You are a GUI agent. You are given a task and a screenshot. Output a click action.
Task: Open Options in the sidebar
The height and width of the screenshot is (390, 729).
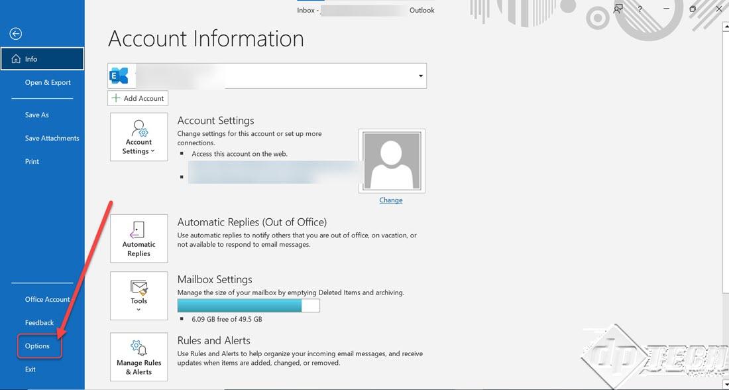coord(37,346)
